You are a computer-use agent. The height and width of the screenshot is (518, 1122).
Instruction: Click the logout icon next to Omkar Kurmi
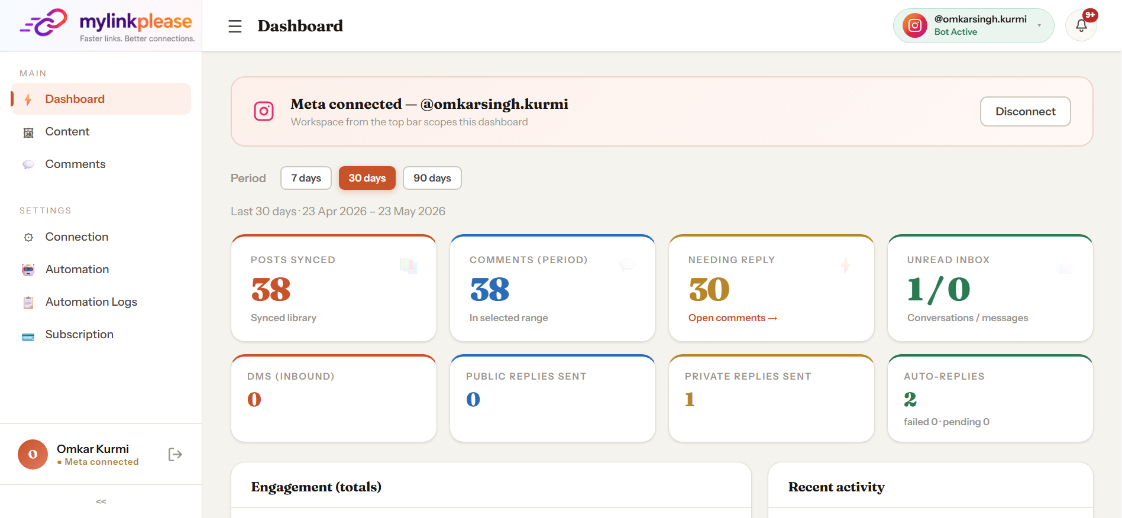click(x=175, y=454)
